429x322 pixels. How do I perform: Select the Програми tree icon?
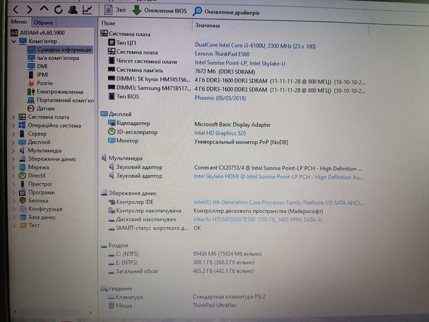pos(23,192)
